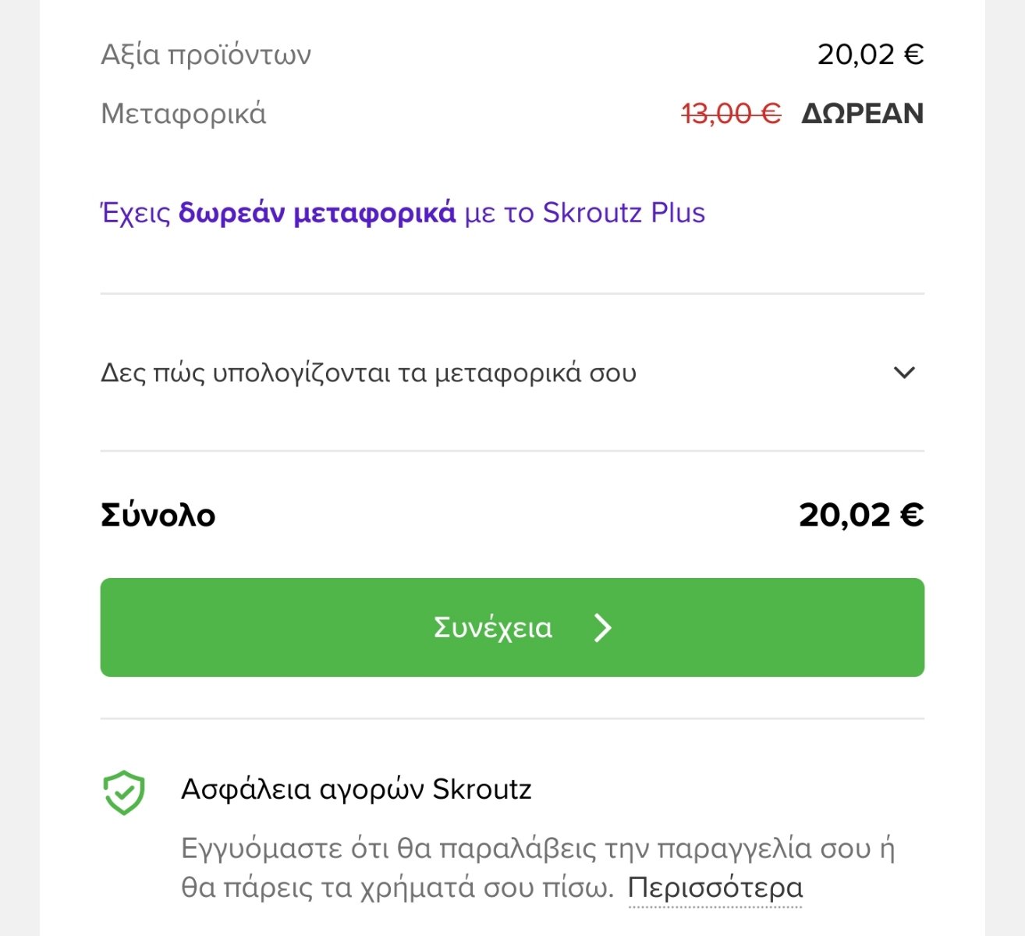
Task: Click the 'Έχεις' word in purple message
Action: point(136,212)
